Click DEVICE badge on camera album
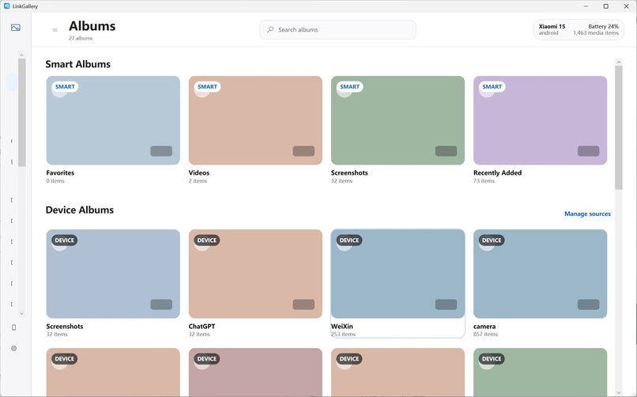This screenshot has width=637, height=397. 492,240
